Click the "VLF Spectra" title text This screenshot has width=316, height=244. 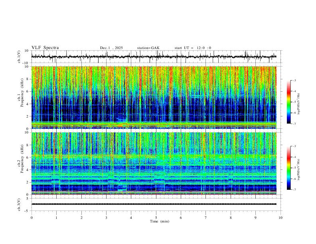[45, 48]
